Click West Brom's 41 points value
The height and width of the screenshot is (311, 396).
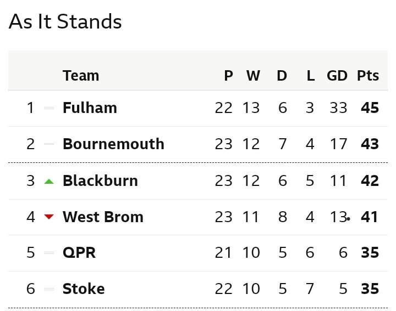tap(369, 217)
